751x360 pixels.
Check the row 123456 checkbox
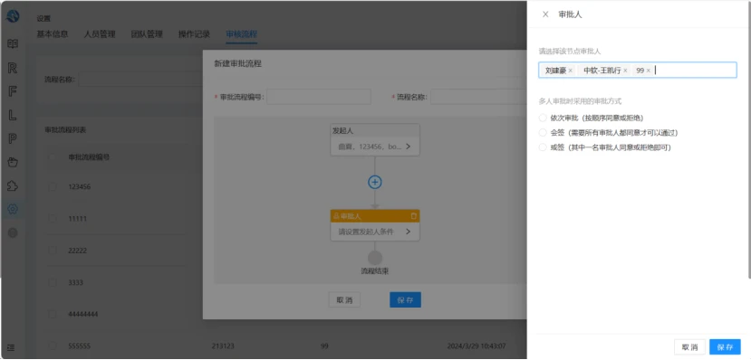[x=53, y=187]
